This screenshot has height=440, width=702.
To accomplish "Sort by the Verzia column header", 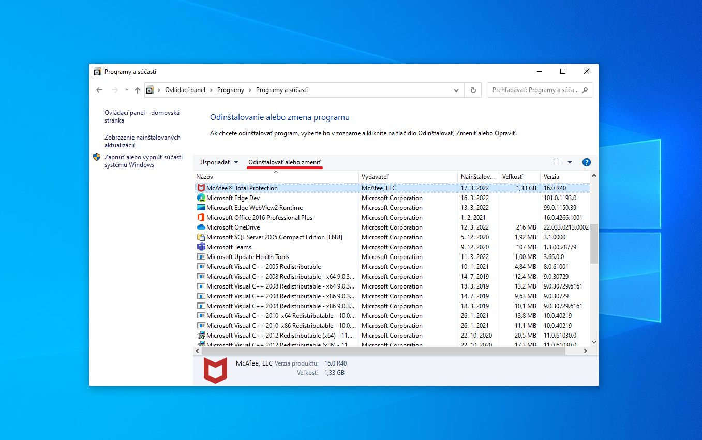I will [x=564, y=177].
